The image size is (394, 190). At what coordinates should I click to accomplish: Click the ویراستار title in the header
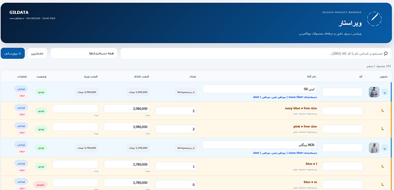pyautogui.click(x=350, y=23)
